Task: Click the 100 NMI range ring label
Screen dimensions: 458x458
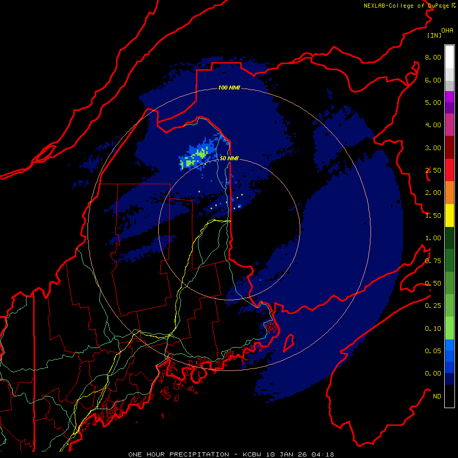Action: pos(229,88)
